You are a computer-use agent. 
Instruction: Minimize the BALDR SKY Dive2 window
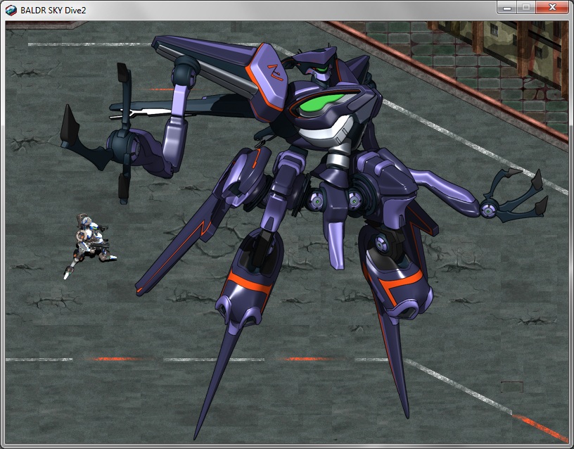point(507,7)
